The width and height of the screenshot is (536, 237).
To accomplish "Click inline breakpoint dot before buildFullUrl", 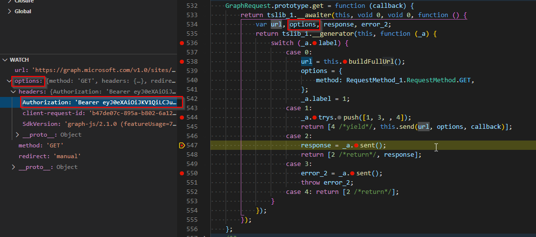I will [345, 62].
